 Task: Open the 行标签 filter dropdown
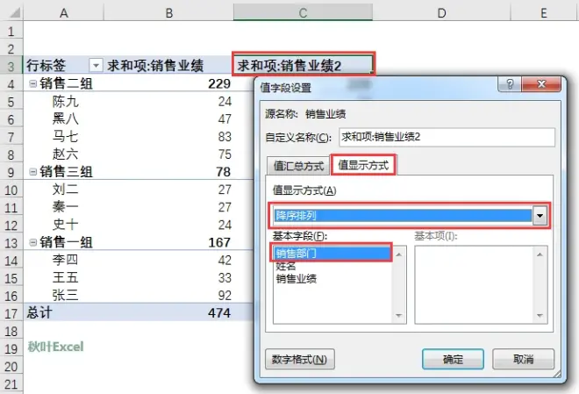pyautogui.click(x=96, y=66)
